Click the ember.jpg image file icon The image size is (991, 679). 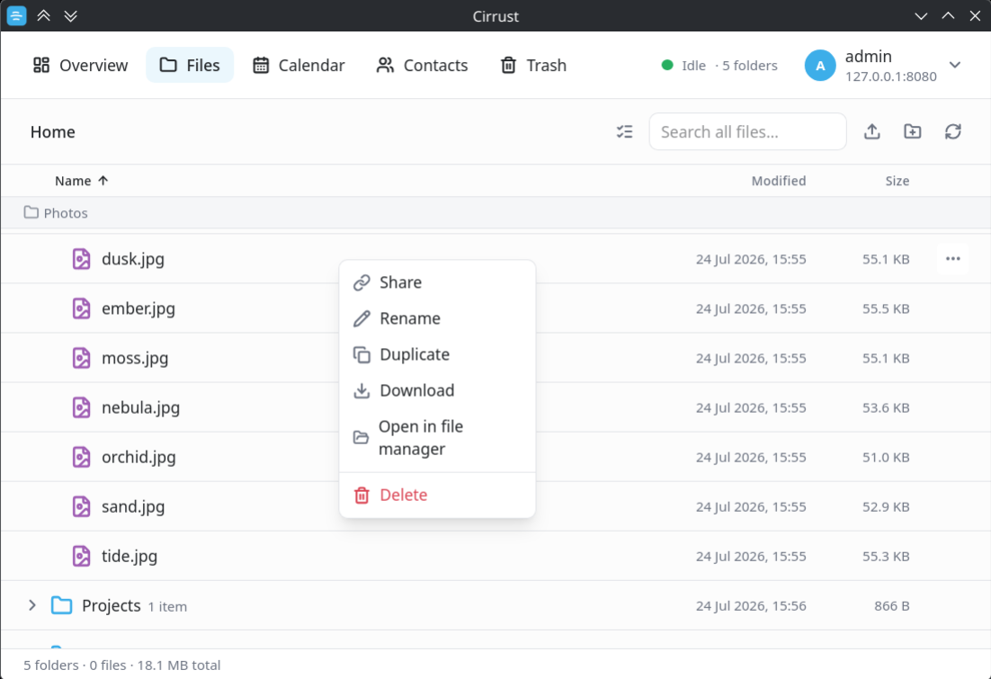click(82, 308)
